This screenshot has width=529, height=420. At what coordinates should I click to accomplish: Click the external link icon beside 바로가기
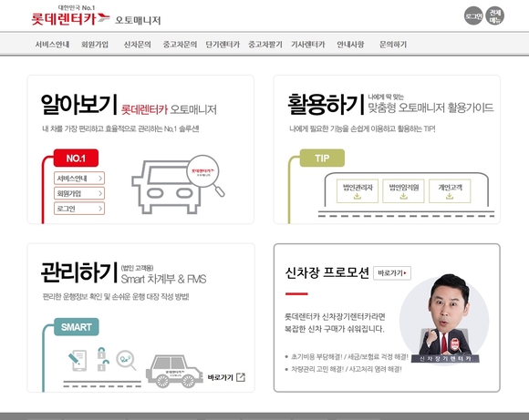point(241,377)
